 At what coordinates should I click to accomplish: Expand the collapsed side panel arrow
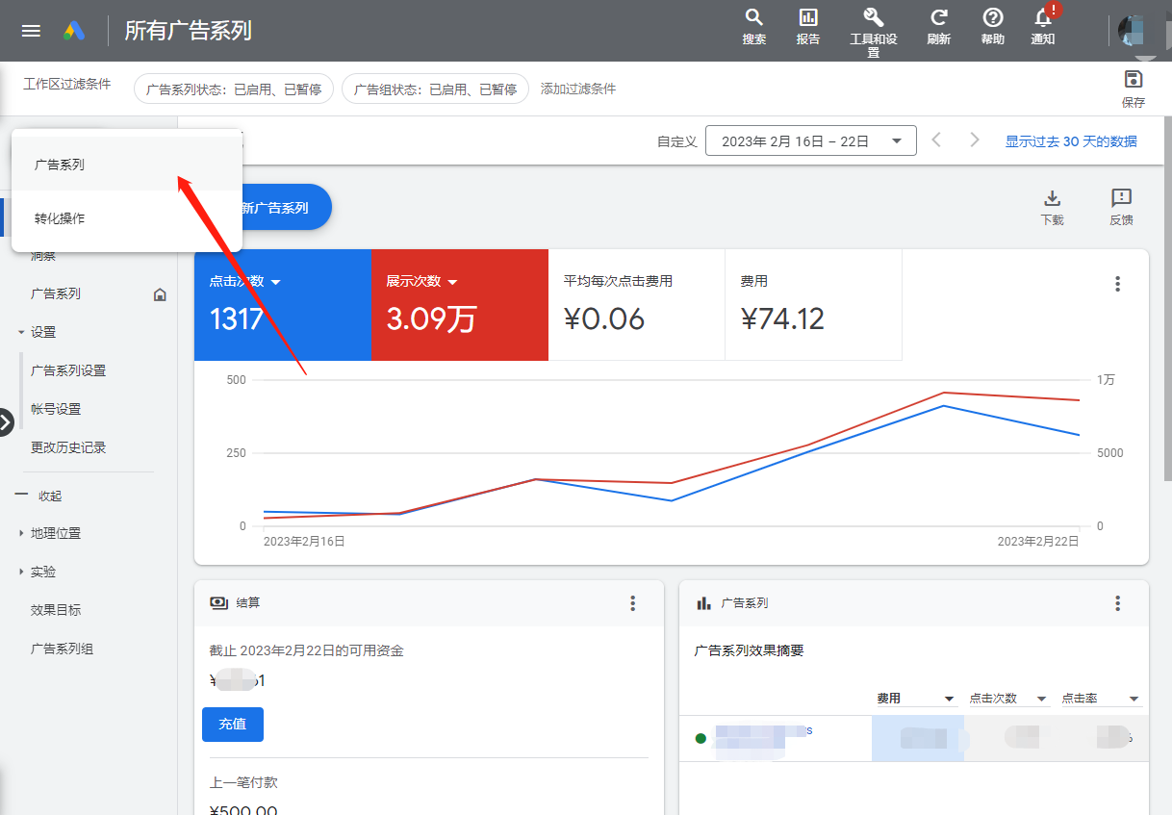(6, 421)
